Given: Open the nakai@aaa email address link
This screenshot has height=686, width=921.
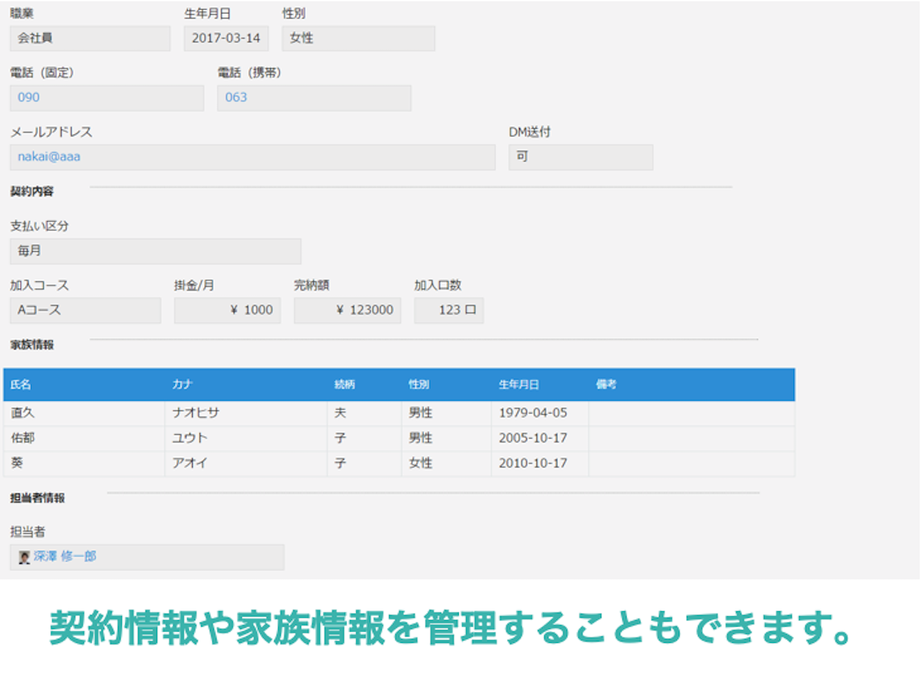Looking at the screenshot, I should pos(49,157).
